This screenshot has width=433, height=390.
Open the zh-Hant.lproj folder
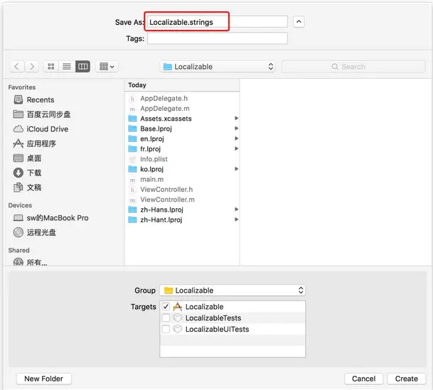coord(156,220)
